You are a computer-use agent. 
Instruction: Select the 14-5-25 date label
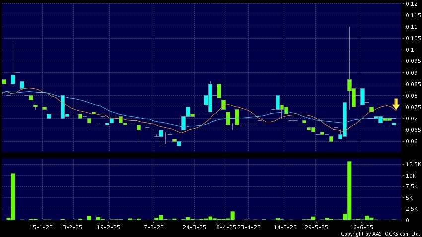point(285,227)
